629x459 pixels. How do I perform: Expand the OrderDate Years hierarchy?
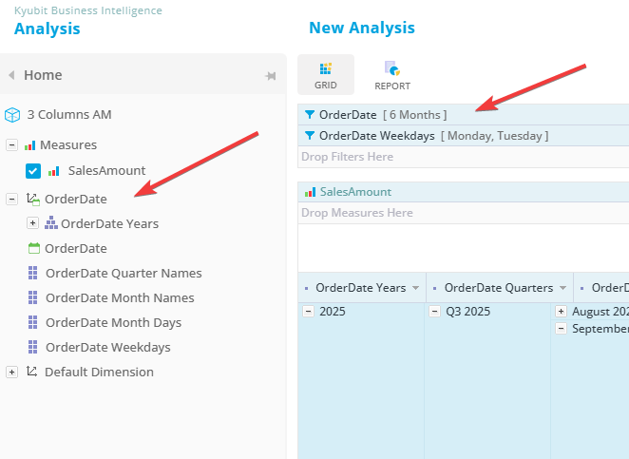pos(32,223)
